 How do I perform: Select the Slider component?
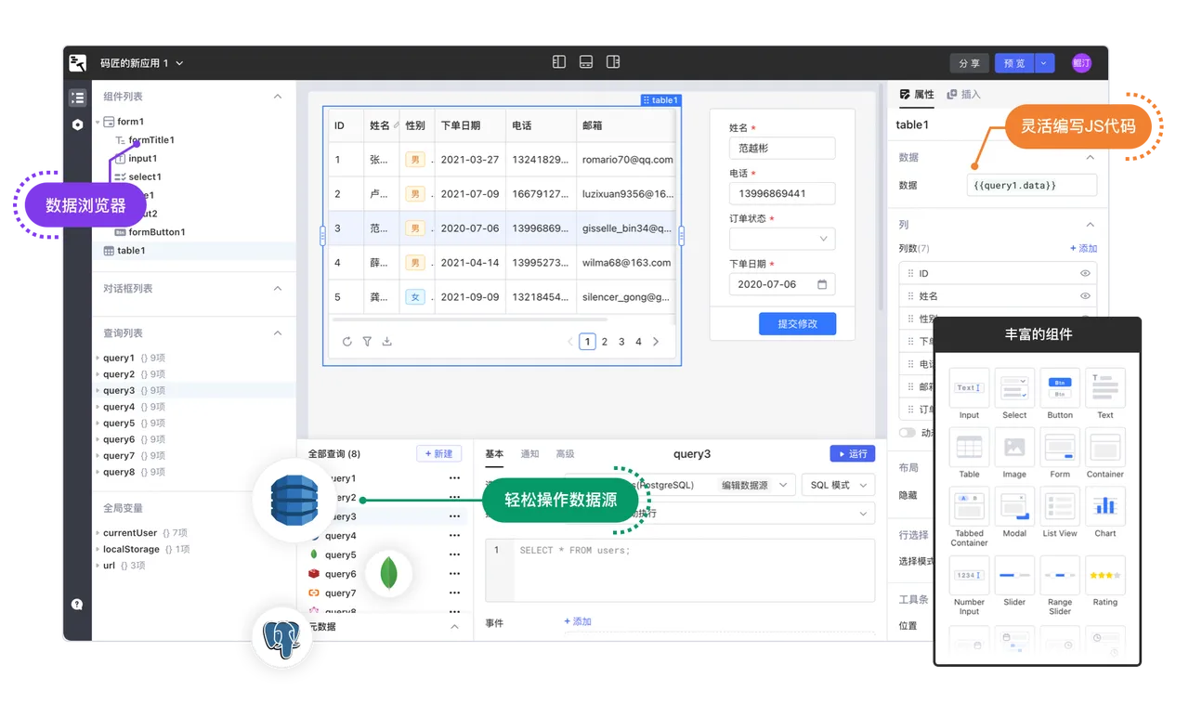tap(1014, 576)
